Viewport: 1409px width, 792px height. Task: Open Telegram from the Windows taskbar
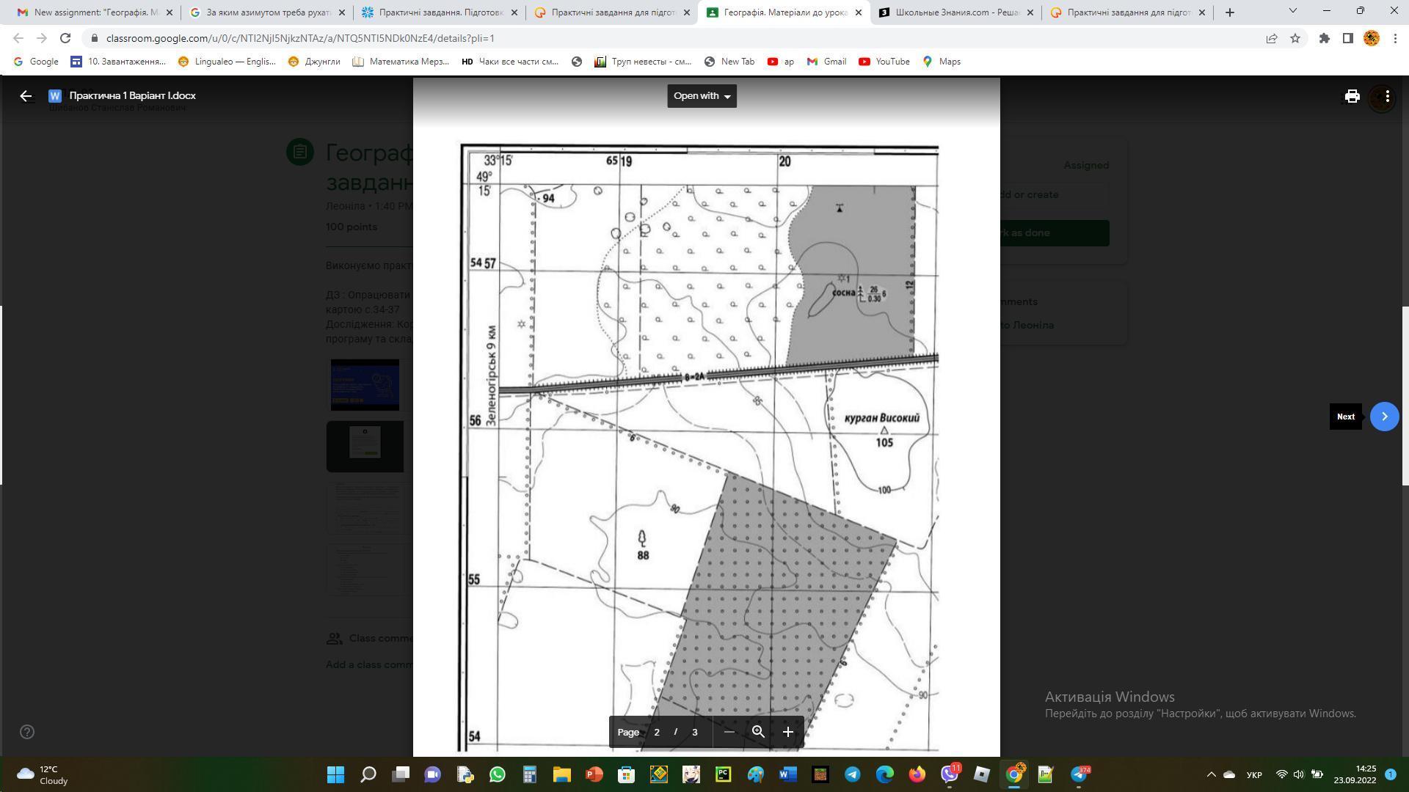click(852, 774)
